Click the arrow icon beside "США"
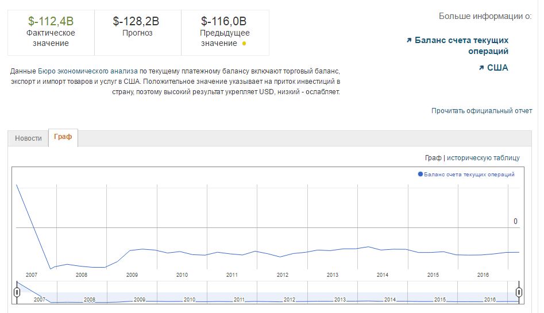Screen dimensions: 544x313 pyautogui.click(x=481, y=68)
